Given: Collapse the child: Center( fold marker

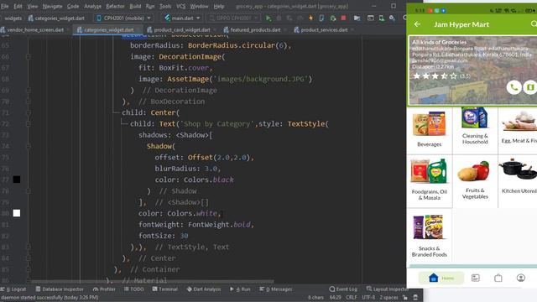Looking at the screenshot, I should point(29,112).
